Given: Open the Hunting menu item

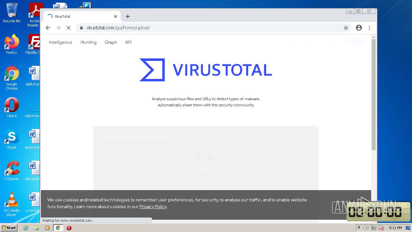Looking at the screenshot, I should point(89,42).
